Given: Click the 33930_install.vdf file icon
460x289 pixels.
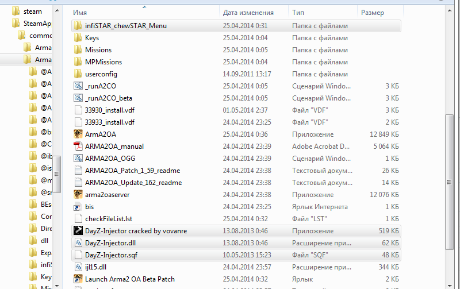Looking at the screenshot, I should (x=78, y=110).
